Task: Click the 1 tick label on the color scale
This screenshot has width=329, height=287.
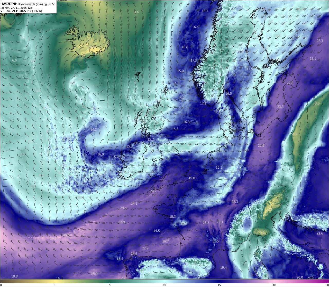Action: click(x=55, y=285)
